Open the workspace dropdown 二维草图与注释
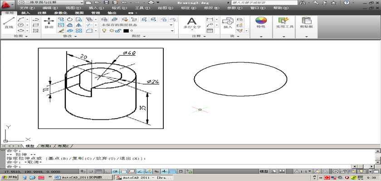This screenshot has width=381, height=181. tap(50, 3)
